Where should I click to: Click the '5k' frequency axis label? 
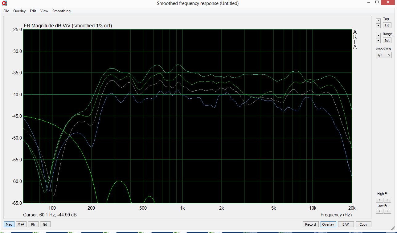(273, 208)
